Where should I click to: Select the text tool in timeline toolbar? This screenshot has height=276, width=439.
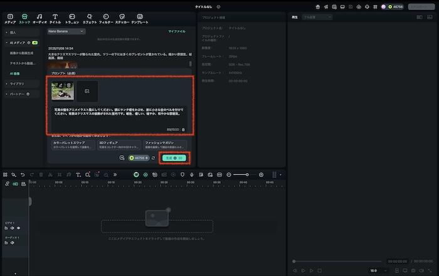[x=78, y=174]
